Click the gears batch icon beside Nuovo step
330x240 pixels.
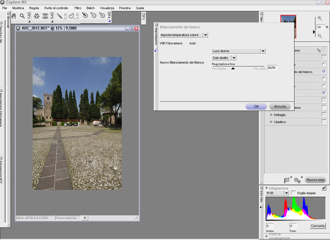[297, 180]
